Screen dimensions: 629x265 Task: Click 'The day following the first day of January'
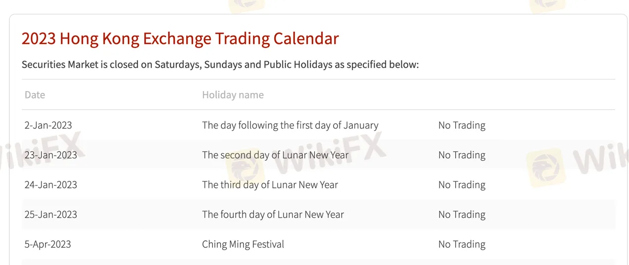pos(290,126)
